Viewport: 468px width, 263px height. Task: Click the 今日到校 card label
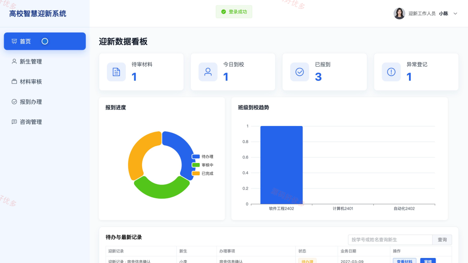pos(234,64)
